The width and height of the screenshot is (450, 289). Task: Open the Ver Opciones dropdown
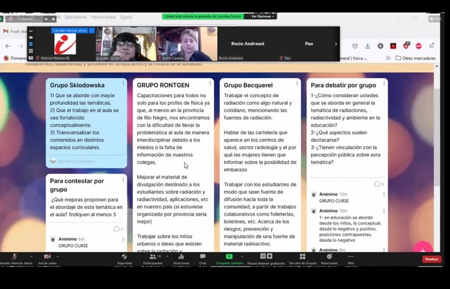coord(262,17)
